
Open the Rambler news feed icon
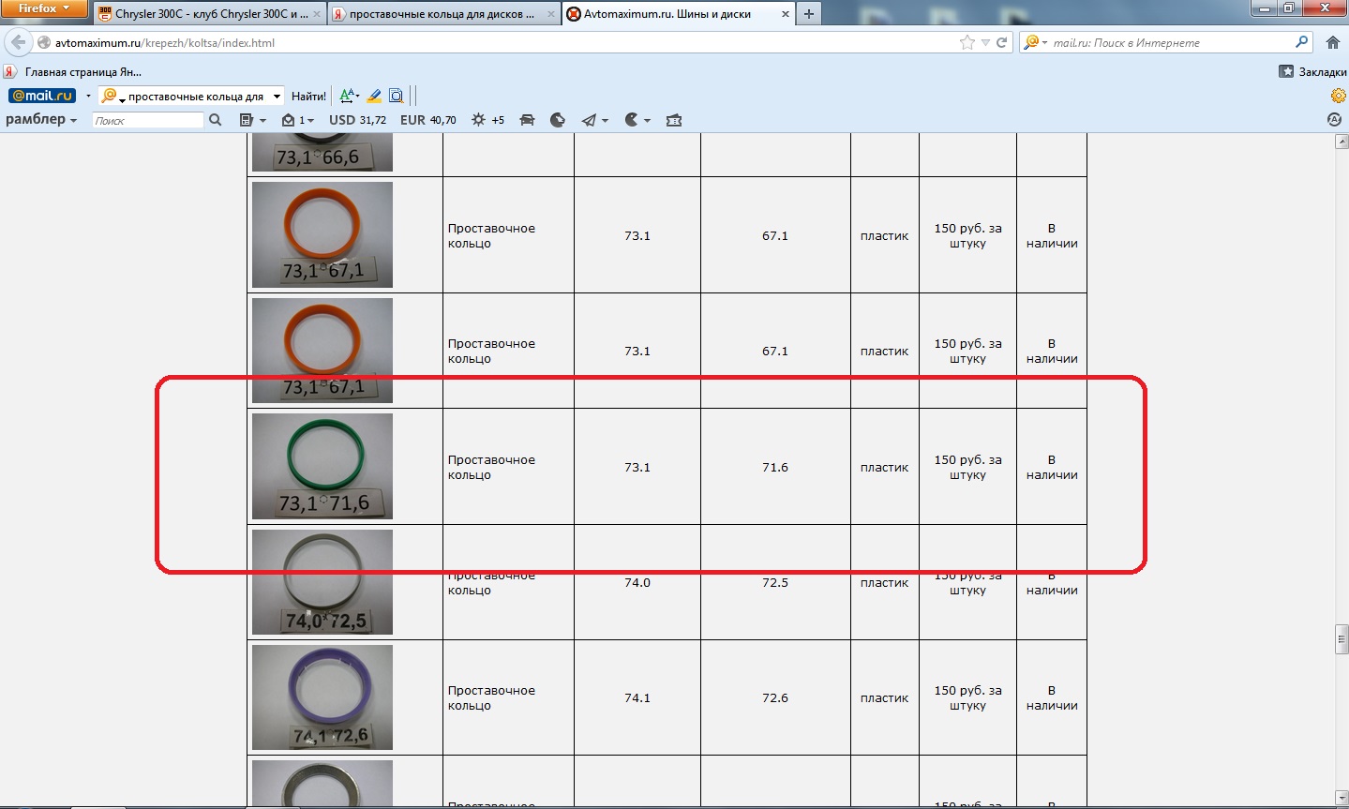tap(247, 120)
